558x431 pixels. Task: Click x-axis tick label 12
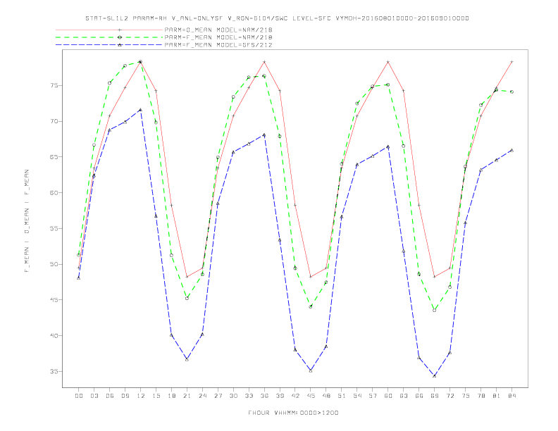pos(141,396)
